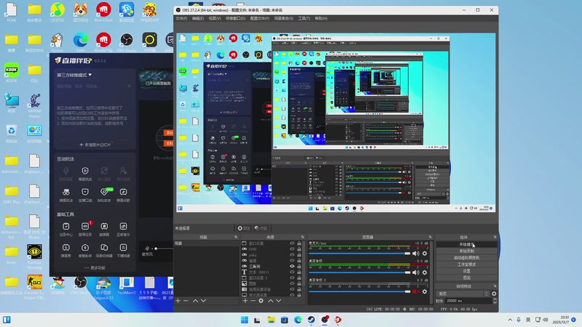The image size is (582, 327).
Task: Move the scene down in the list
Action: (204, 301)
